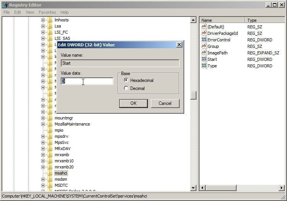The width and height of the screenshot is (287, 201).
Task: Click the Start DWORD value icon
Action: tap(204, 59)
